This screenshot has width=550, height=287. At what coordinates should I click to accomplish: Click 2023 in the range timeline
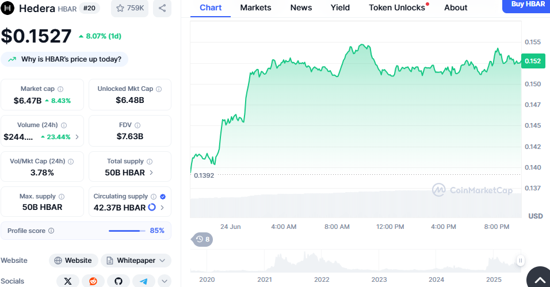click(x=379, y=280)
